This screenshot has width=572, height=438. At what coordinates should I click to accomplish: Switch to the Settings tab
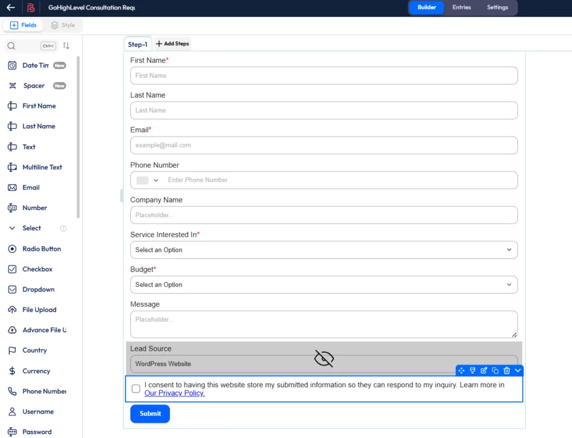point(498,7)
